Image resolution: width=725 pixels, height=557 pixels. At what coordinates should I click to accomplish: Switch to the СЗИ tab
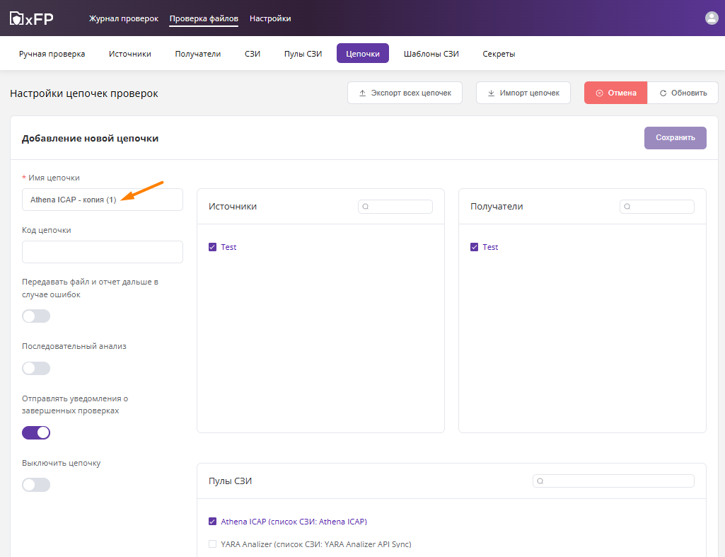[253, 54]
